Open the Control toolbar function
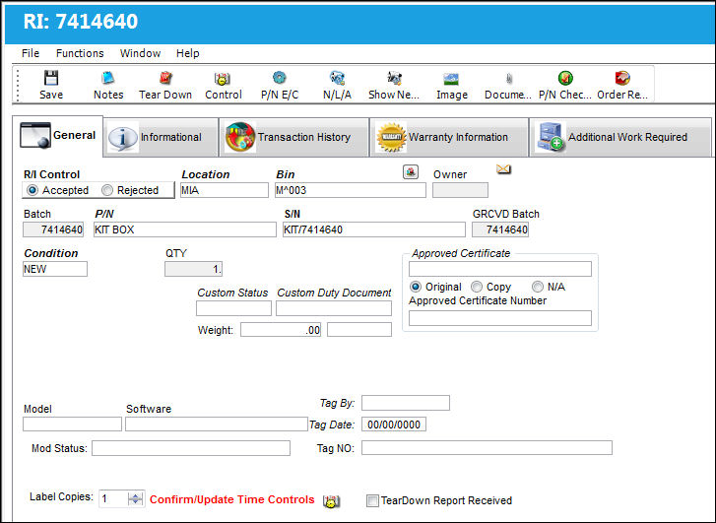Viewport: 716px width, 523px height. tap(223, 85)
